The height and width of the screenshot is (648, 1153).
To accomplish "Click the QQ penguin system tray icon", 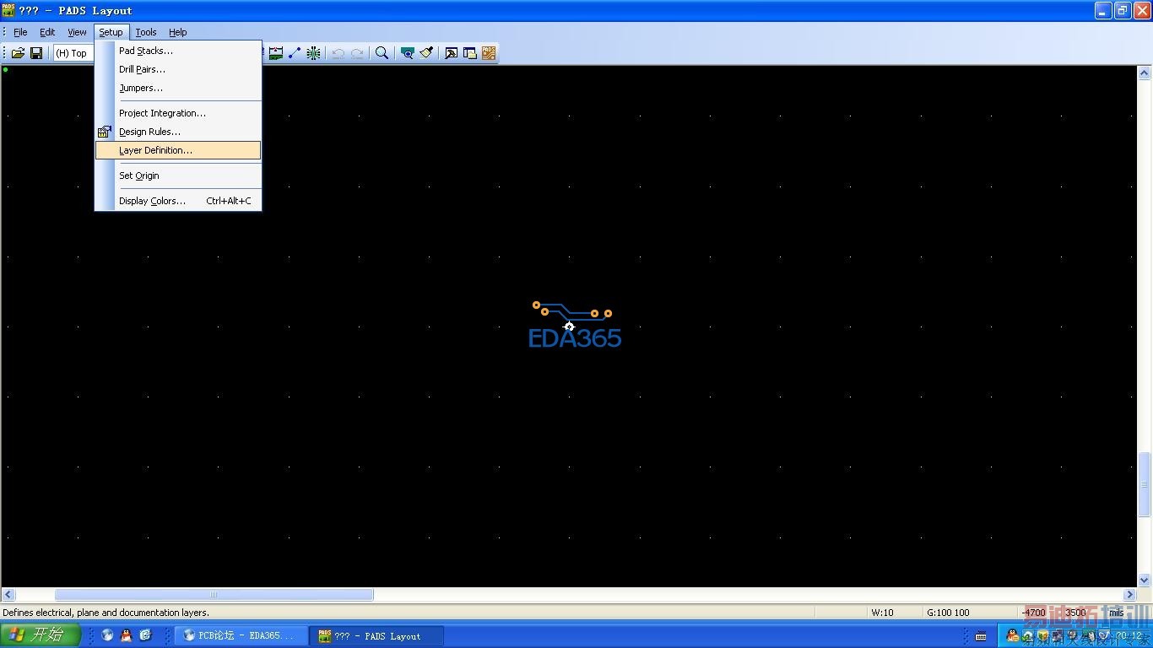I will (x=1013, y=636).
